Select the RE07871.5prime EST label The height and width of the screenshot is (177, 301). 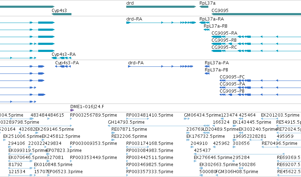(x=129, y=129)
